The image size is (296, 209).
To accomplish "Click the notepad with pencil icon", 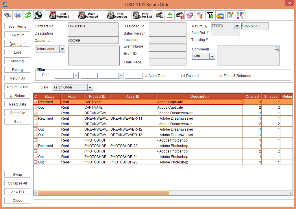I will pos(230,15).
